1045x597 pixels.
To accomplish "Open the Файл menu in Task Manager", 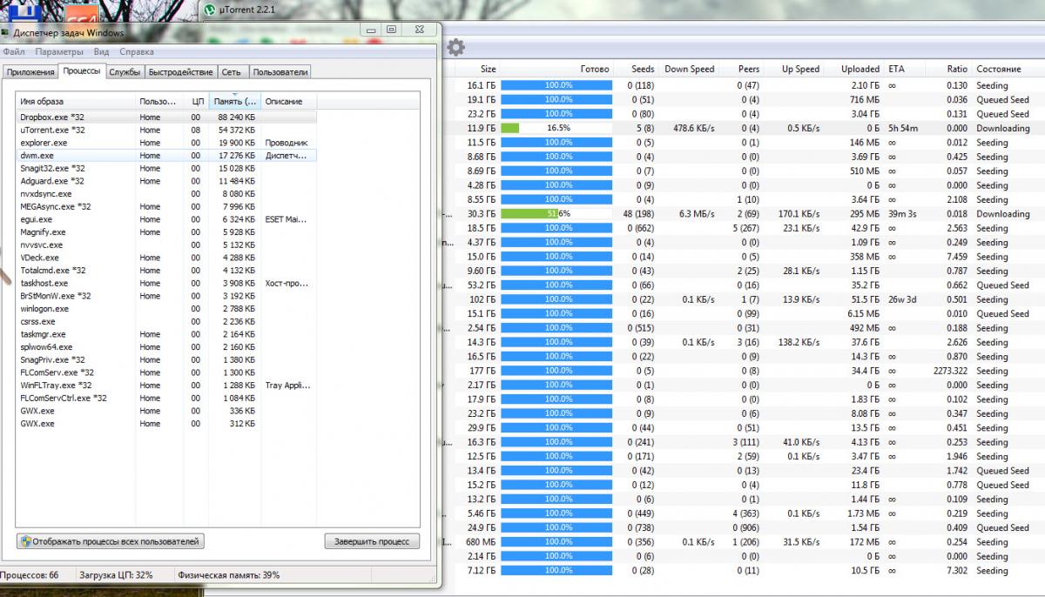I will pyautogui.click(x=14, y=51).
